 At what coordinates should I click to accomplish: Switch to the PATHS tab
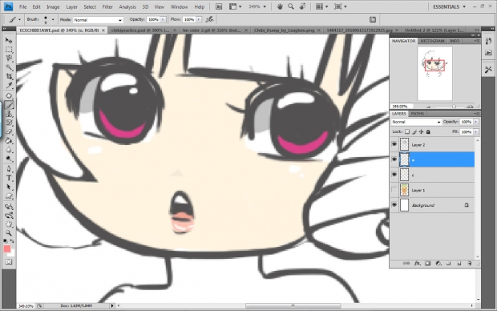click(417, 114)
